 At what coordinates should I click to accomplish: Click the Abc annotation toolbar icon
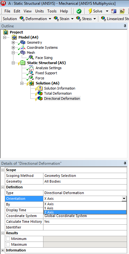point(122,11)
